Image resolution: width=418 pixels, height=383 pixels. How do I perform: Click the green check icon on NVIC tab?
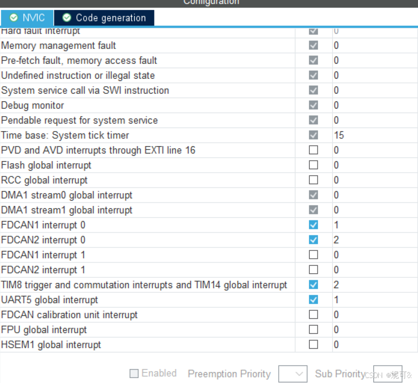click(13, 18)
